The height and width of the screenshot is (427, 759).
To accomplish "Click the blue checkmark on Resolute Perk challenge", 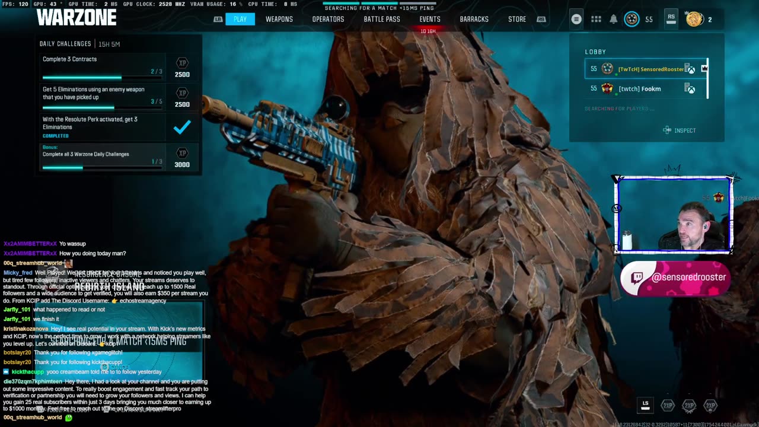I will pyautogui.click(x=182, y=126).
